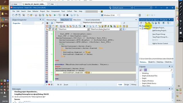Click the editor search magnifier beside method name
Viewport: 183px width, 103px height.
pos(124,23)
